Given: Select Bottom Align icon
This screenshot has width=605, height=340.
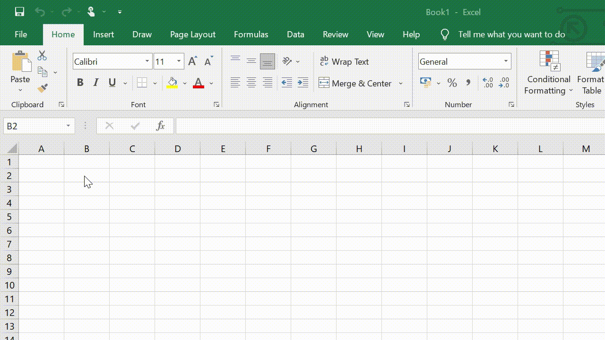Looking at the screenshot, I should 268,61.
